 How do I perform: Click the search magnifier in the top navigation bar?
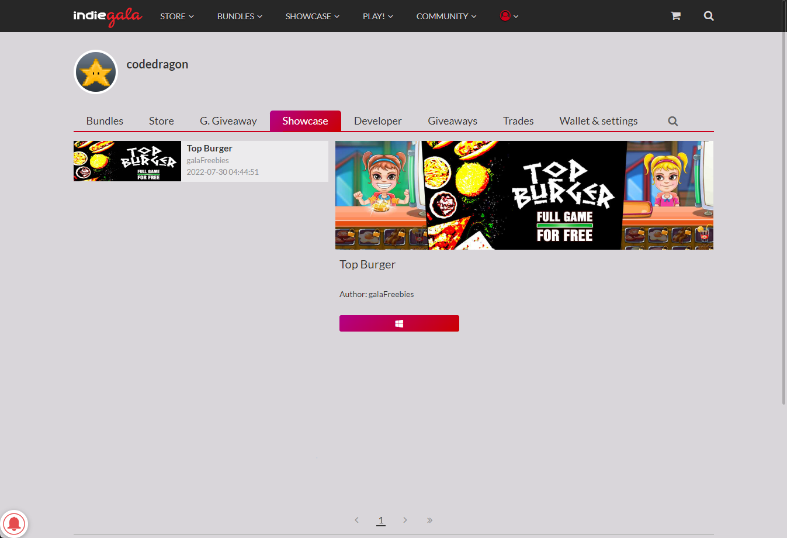click(709, 16)
